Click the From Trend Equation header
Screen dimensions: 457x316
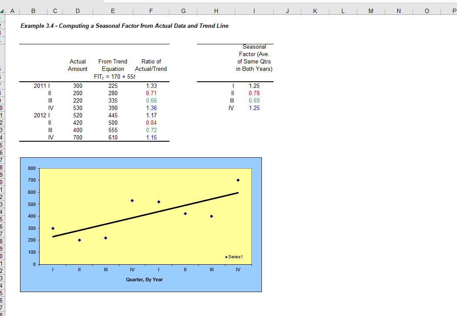113,65
